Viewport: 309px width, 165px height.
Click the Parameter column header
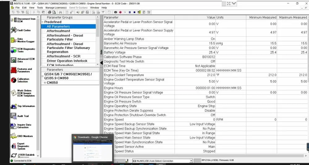coord(139,17)
